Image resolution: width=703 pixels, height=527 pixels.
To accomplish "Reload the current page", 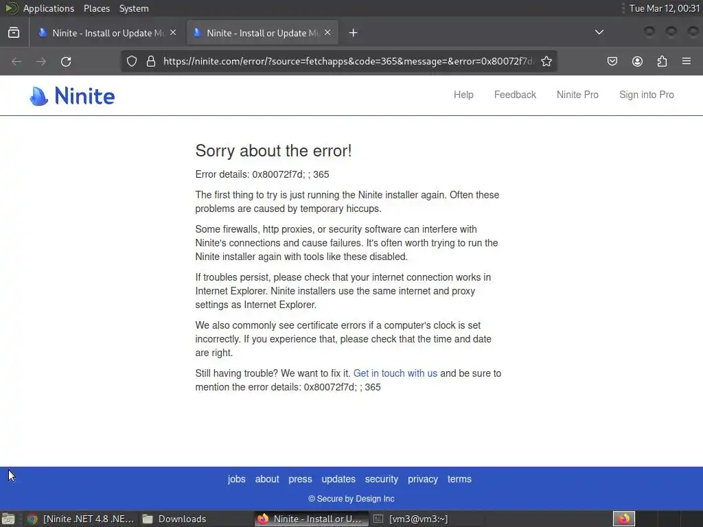I will [66, 61].
